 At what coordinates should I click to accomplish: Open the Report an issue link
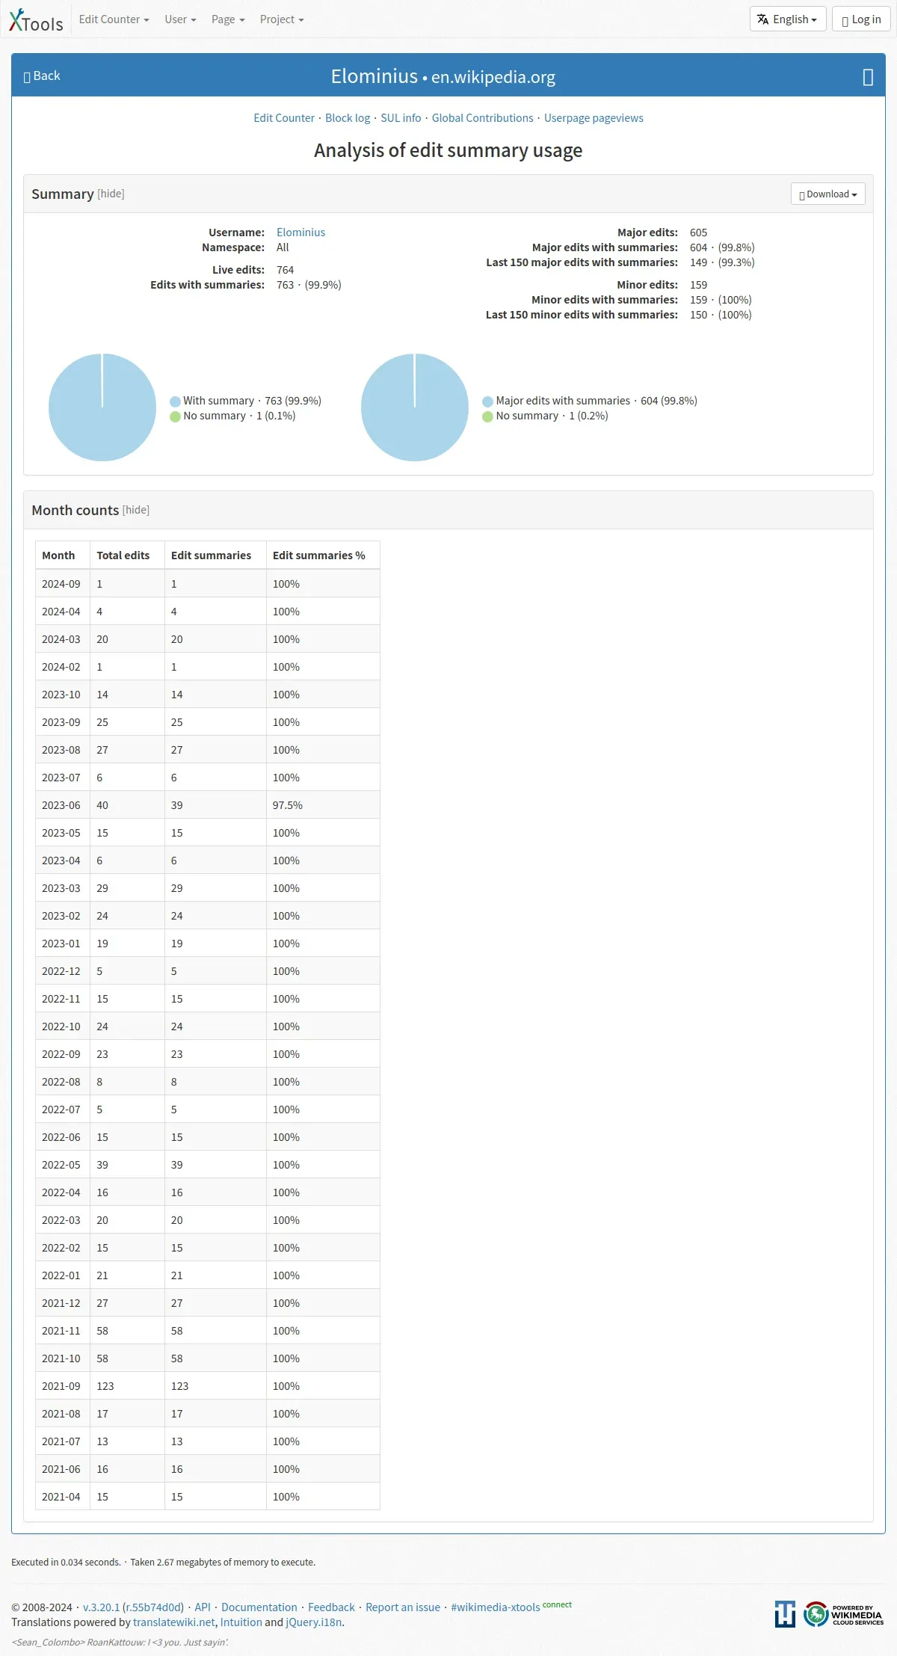(403, 1607)
